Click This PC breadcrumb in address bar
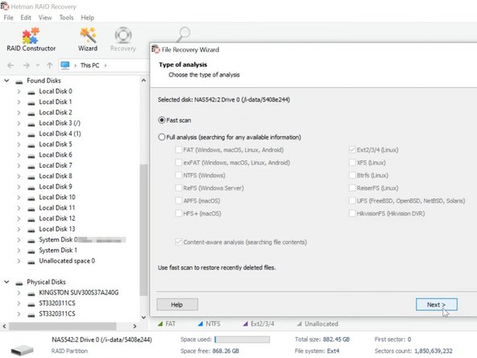 89,65
